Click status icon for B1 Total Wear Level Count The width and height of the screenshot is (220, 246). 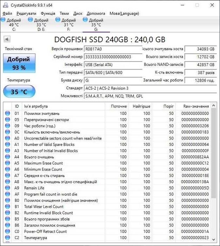pos(7,207)
